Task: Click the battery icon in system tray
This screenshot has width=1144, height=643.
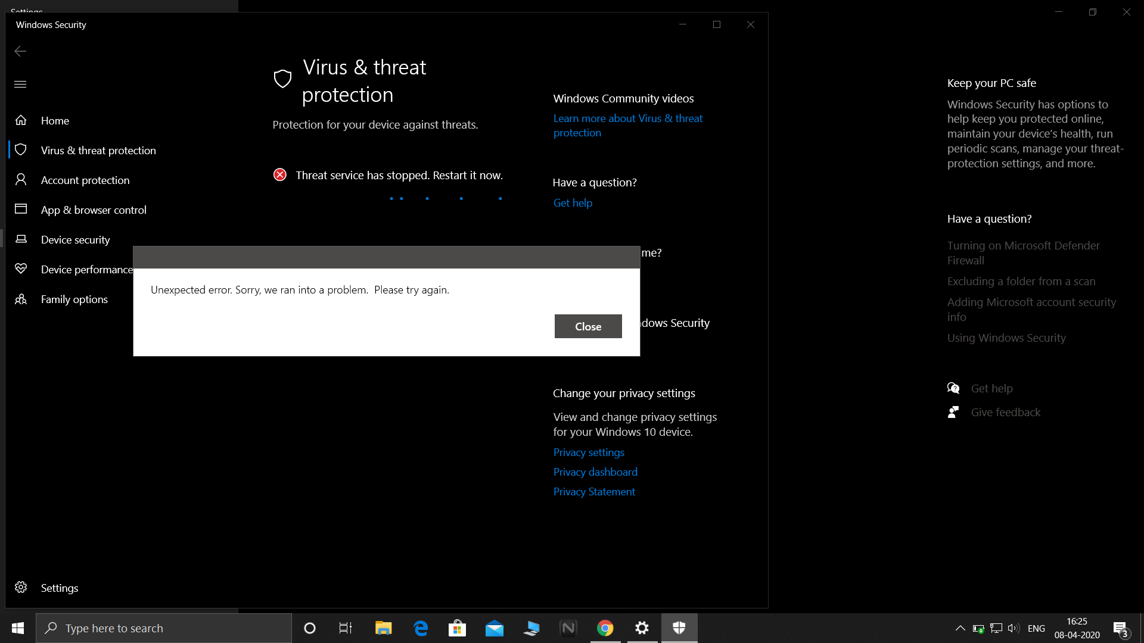Action: click(x=978, y=628)
